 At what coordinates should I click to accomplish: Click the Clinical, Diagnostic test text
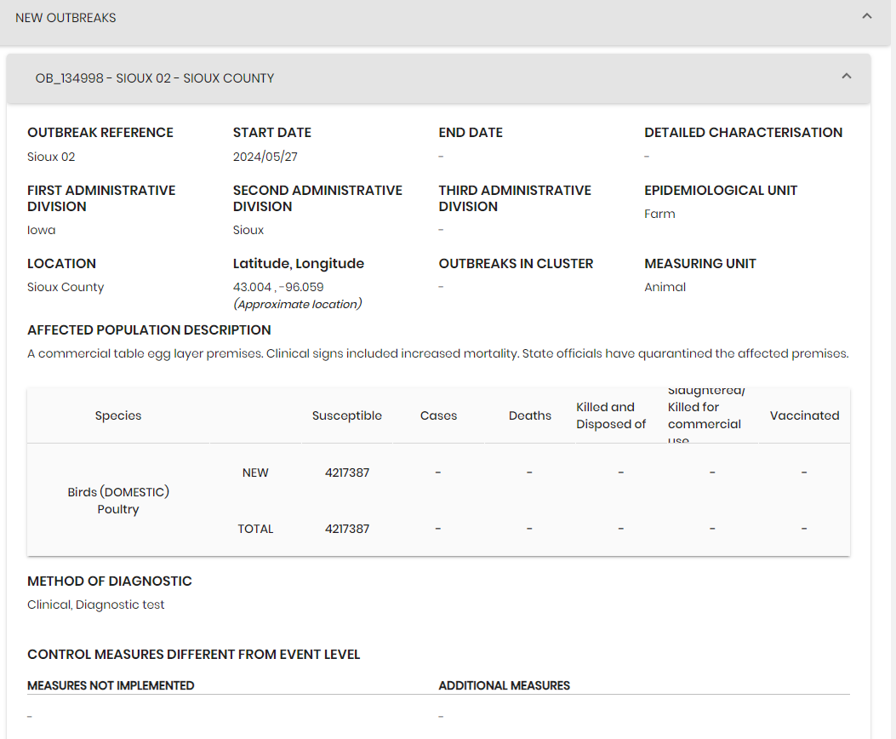[x=95, y=604]
